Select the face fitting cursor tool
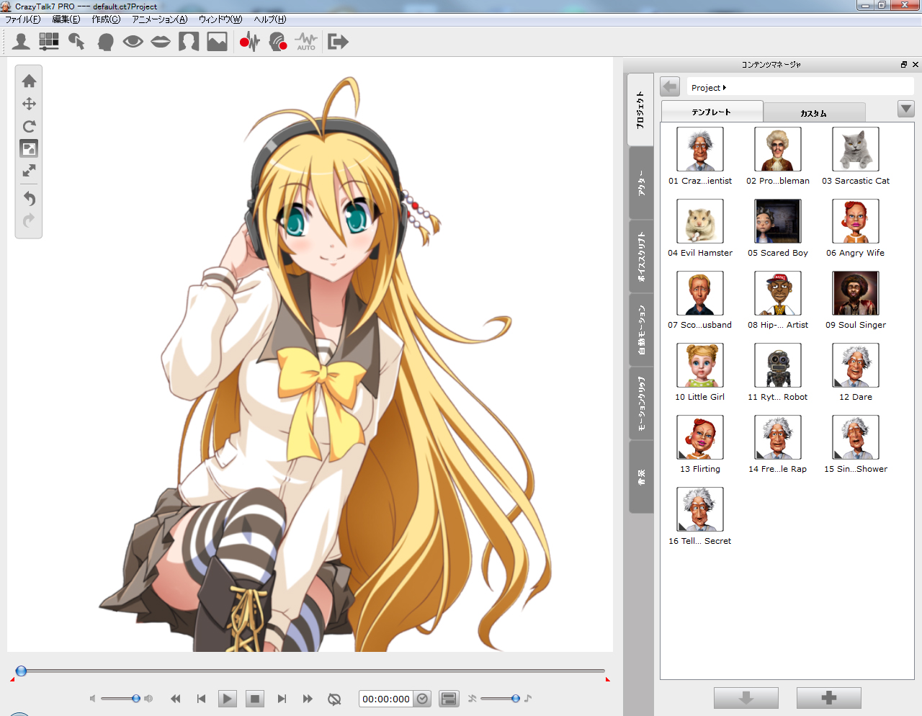The width and height of the screenshot is (922, 716). point(76,42)
